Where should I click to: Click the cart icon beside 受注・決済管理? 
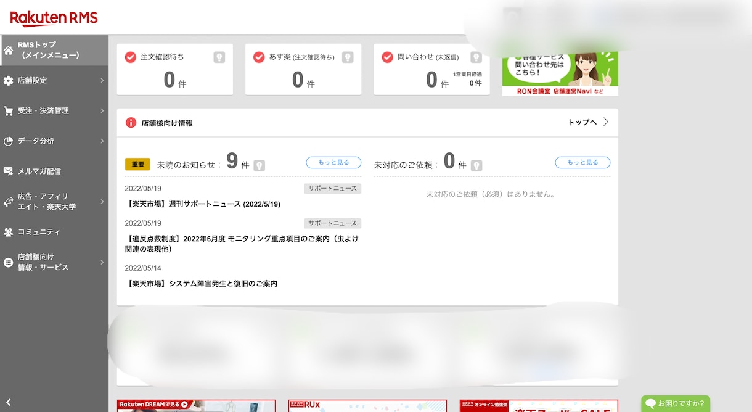(8, 111)
